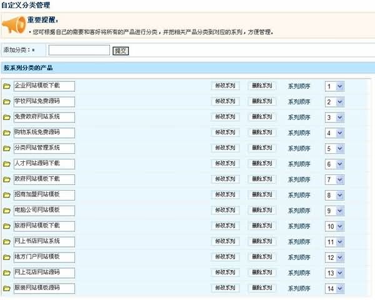The image size is (375, 300).
Task: Focus the 添加分类 text input field
Action: (x=79, y=51)
